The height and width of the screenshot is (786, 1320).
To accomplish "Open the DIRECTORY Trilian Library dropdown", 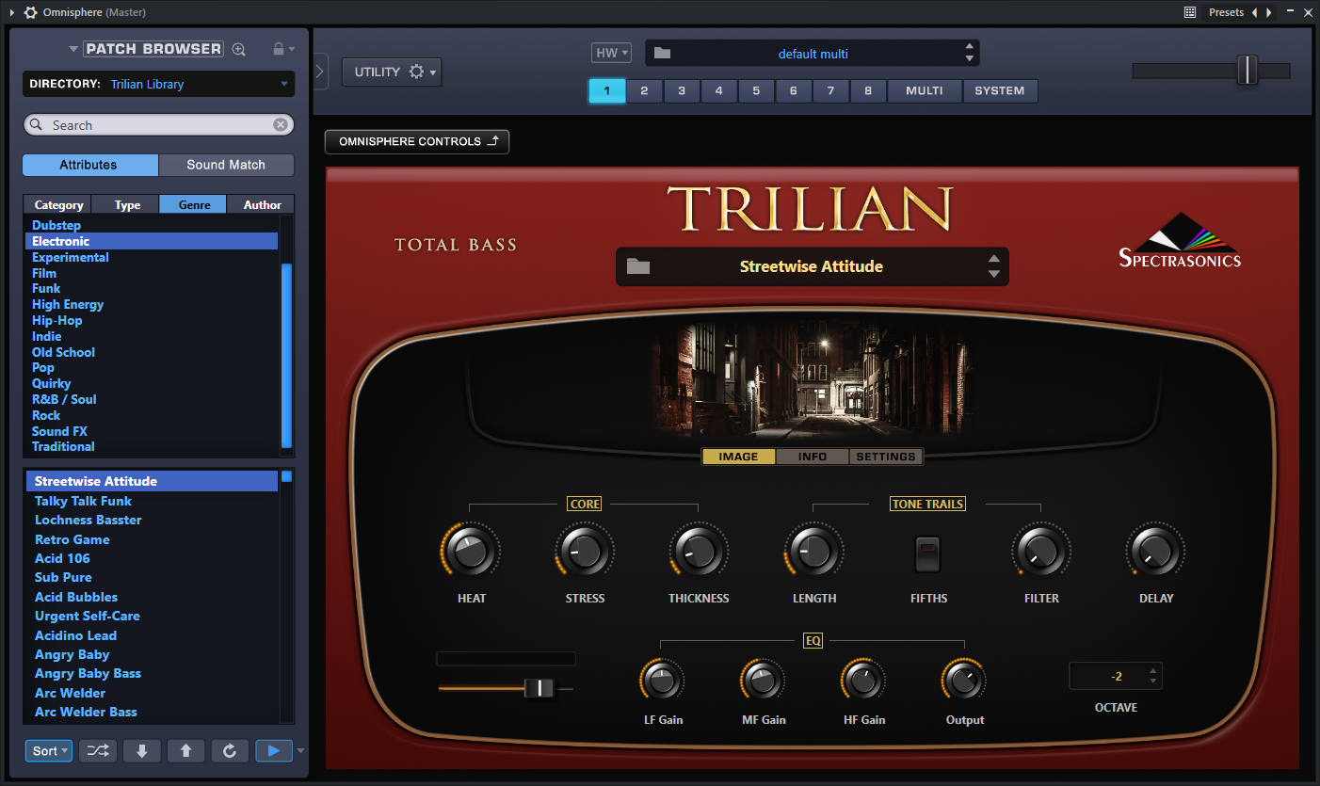I will tap(158, 84).
